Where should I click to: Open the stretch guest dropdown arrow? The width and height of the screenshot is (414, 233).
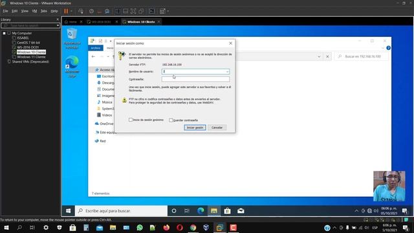coord(168,11)
